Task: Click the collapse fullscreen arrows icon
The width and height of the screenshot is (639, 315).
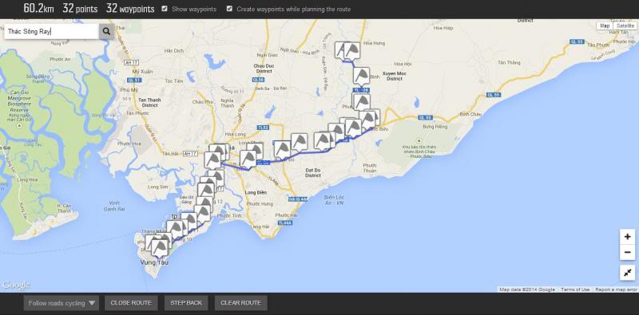Action: coord(627,272)
